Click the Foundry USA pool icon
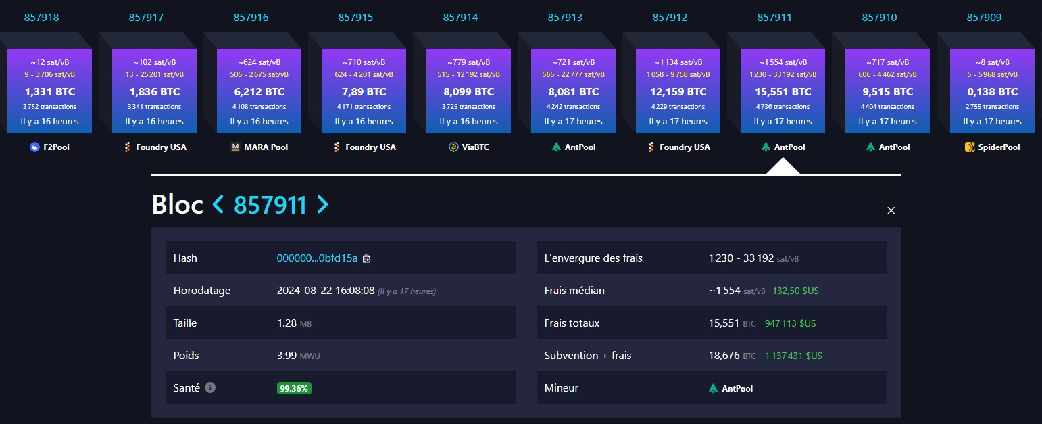The image size is (1042, 424). [126, 146]
